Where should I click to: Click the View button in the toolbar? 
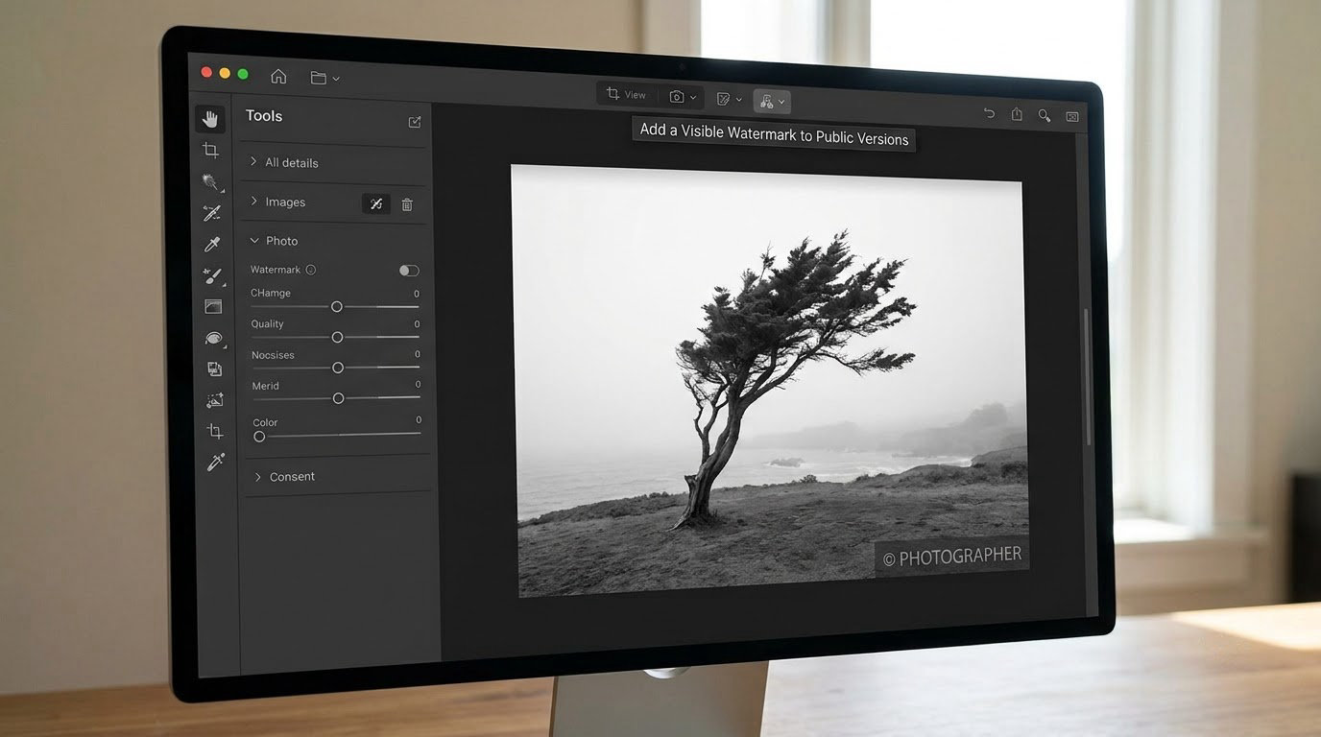pos(626,94)
